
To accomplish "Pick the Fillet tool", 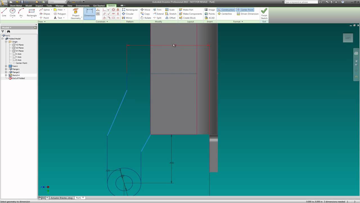I will [x=58, y=10].
